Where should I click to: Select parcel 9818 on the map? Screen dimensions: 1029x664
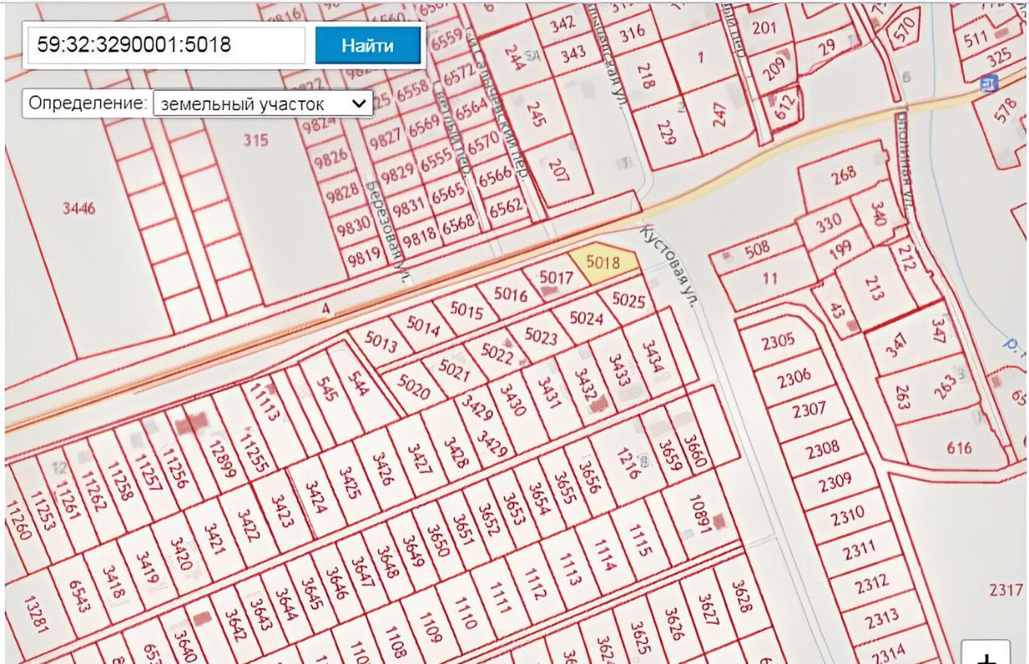tap(419, 238)
